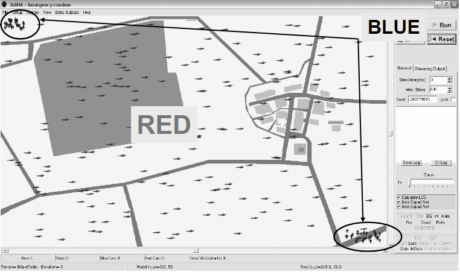This screenshot has width=460, height=272.
Task: Increase Max. Steps with up arrow
Action: tap(450, 88)
